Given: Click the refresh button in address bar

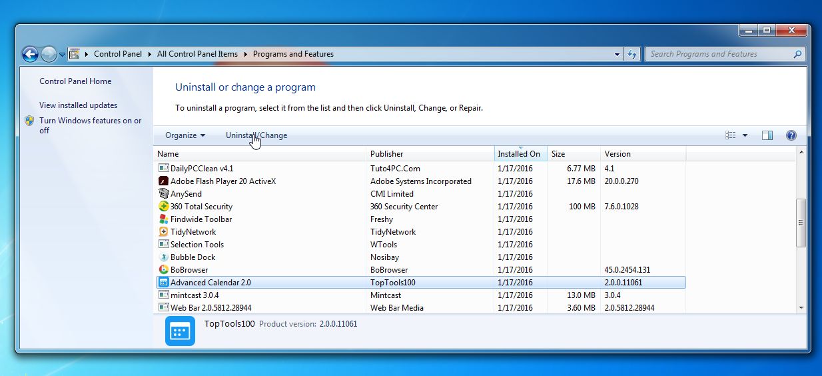Looking at the screenshot, I should 633,54.
